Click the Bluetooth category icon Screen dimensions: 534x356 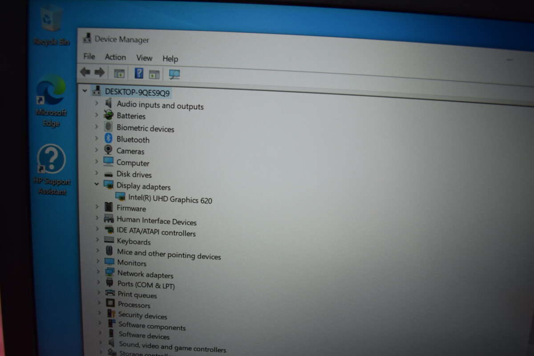point(108,138)
